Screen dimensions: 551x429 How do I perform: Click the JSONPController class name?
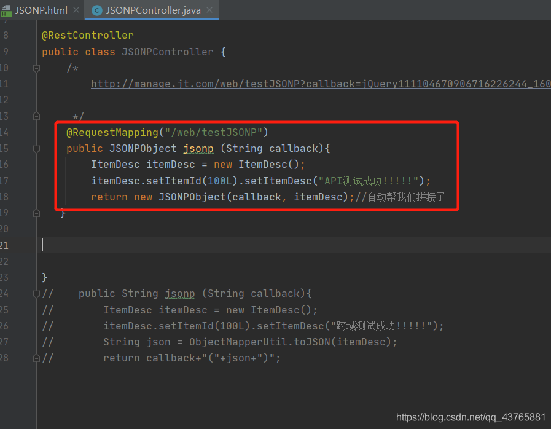[x=168, y=52]
